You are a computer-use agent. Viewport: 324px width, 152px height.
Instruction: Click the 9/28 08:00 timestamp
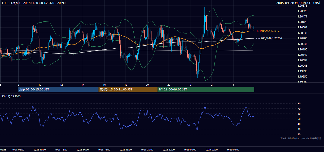pyautogui.click(x=19, y=150)
